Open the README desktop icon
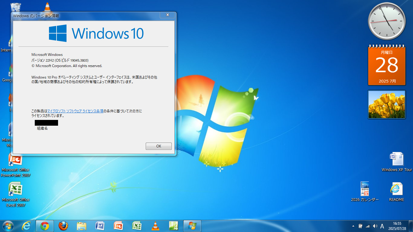This screenshot has width=413, height=232. 396,189
